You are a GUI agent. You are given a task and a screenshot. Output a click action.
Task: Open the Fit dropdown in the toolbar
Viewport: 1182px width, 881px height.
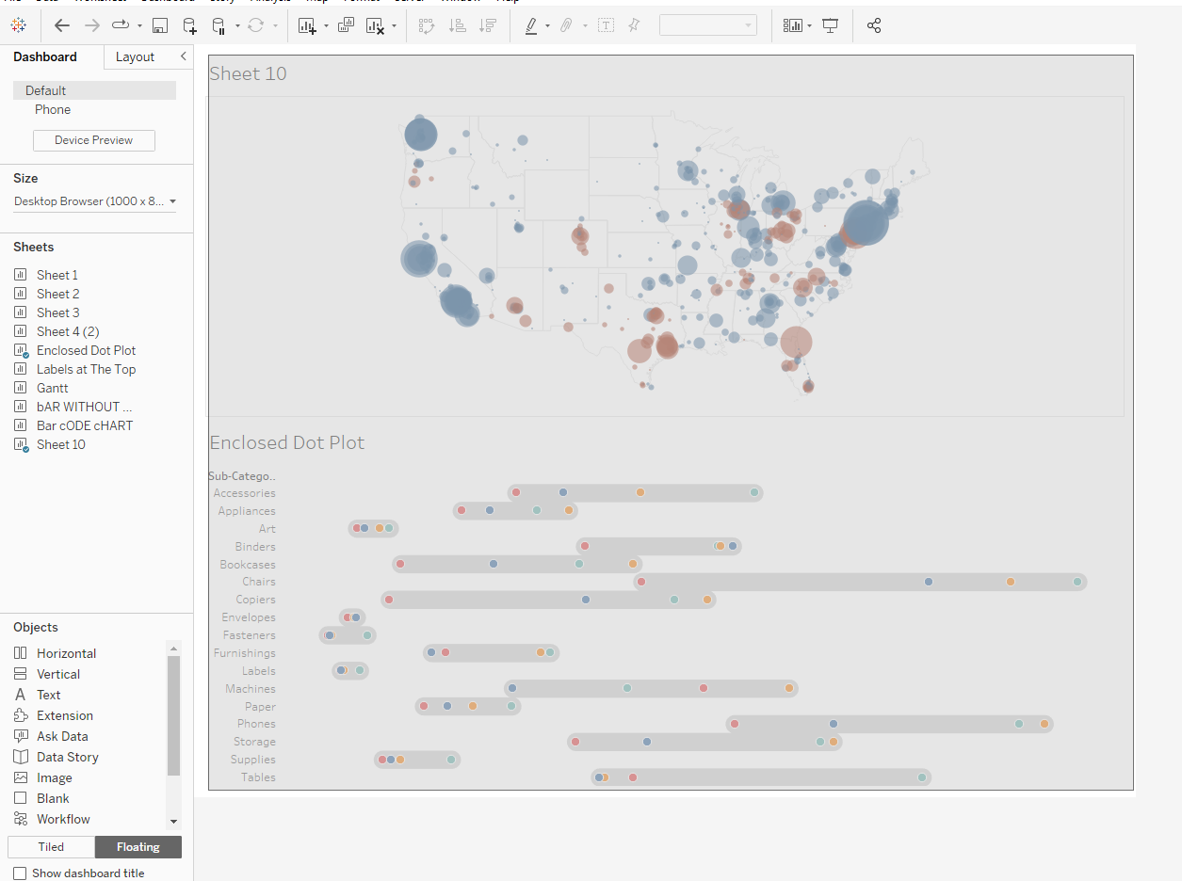708,25
